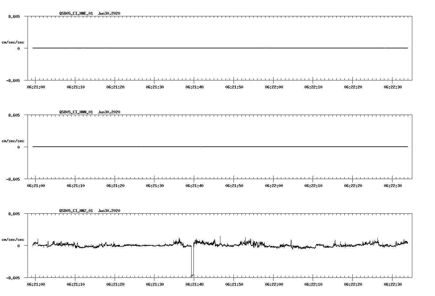Click the 0 axis label on HNE chart
This screenshot has width=435, height=296.
(x=19, y=49)
